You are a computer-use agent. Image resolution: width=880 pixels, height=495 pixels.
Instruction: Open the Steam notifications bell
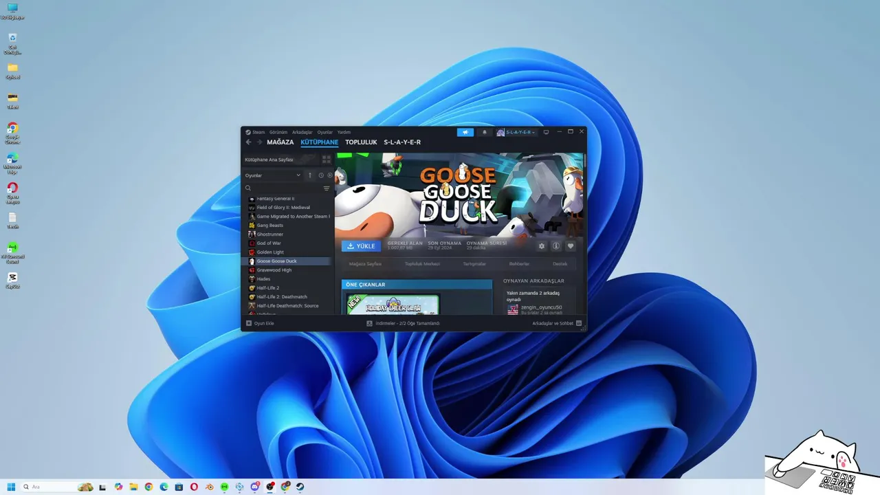pyautogui.click(x=484, y=132)
